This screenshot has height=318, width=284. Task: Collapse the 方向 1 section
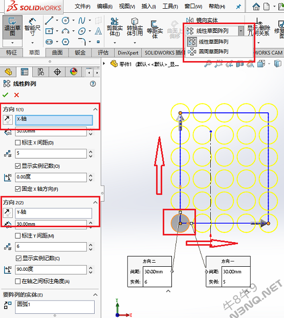pos(95,109)
